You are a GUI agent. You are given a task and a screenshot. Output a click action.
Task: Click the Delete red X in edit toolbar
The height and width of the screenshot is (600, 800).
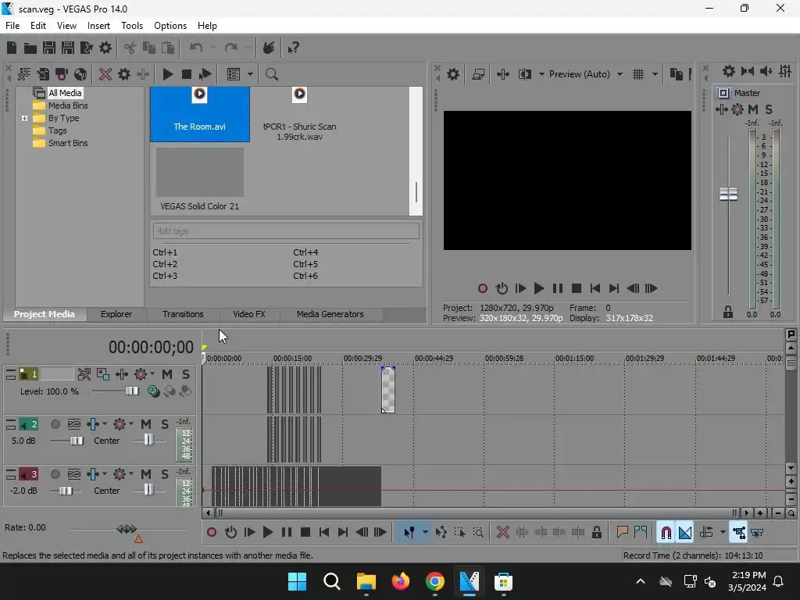click(502, 533)
